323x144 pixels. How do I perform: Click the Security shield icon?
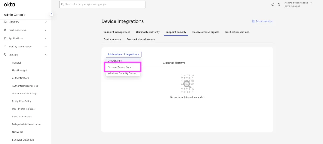[x=5, y=55]
